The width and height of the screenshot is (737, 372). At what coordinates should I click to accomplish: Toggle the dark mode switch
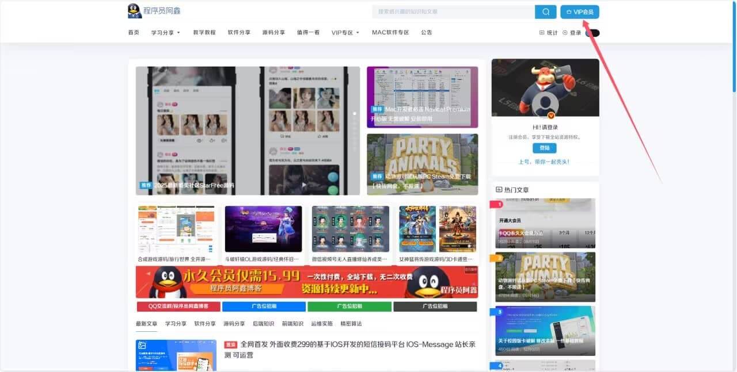pyautogui.click(x=592, y=33)
